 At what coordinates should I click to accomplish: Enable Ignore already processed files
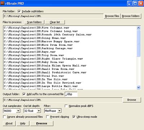[x=4, y=117]
